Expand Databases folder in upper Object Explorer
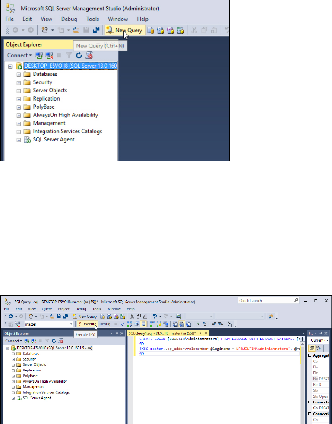The width and height of the screenshot is (332, 424). point(19,75)
